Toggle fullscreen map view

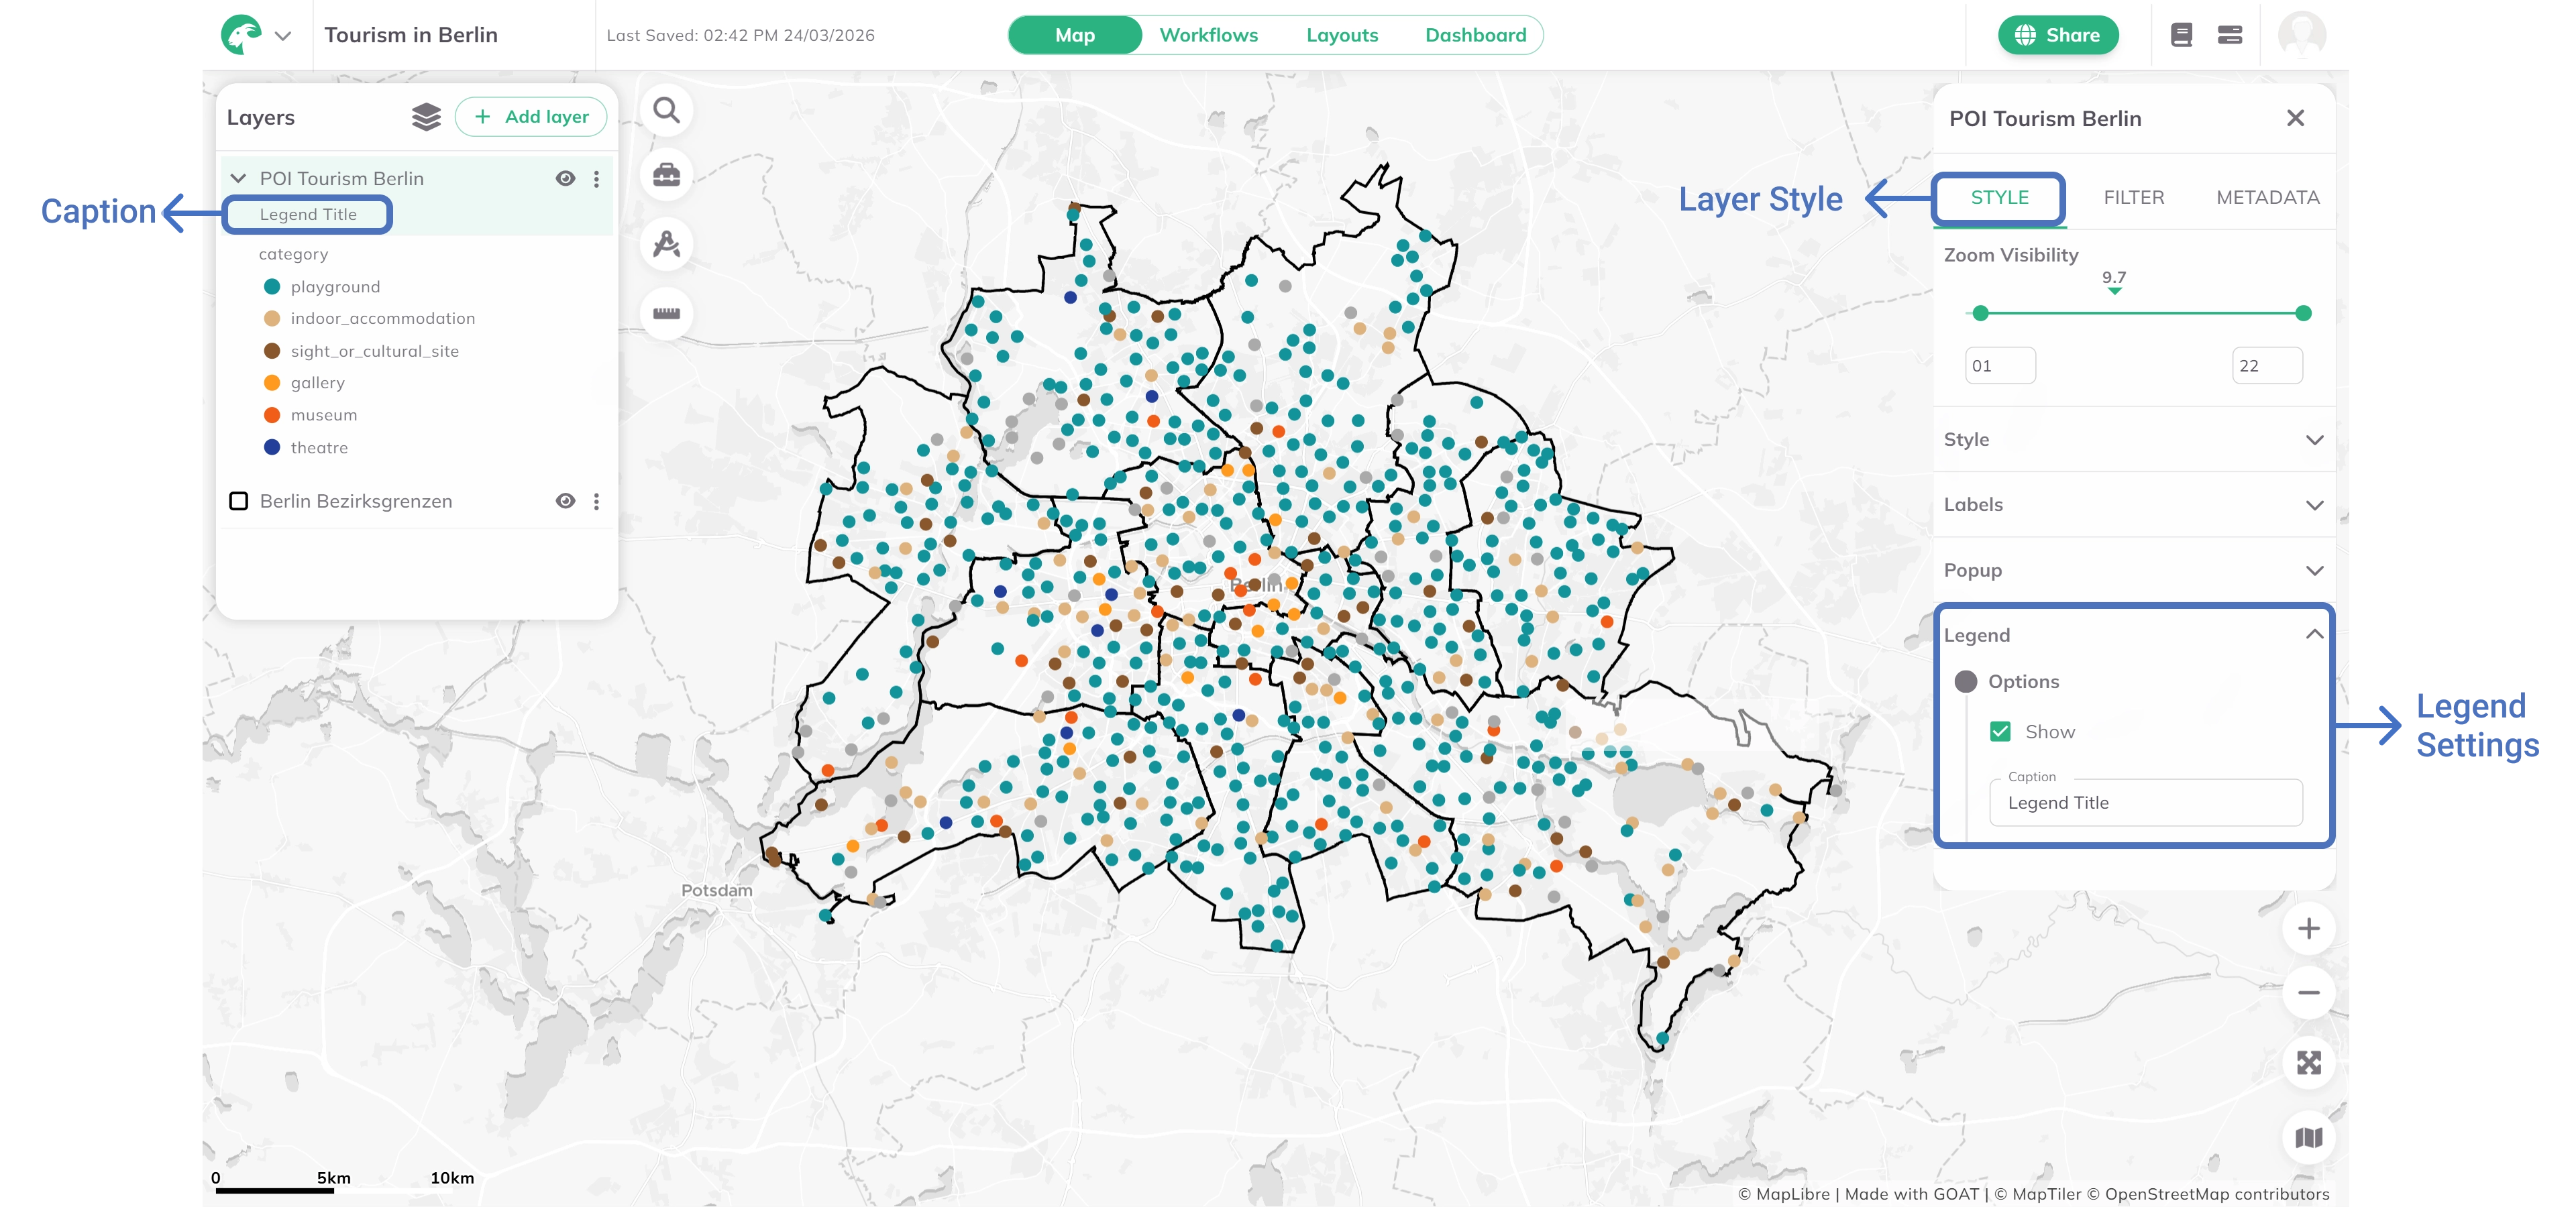click(2308, 1062)
